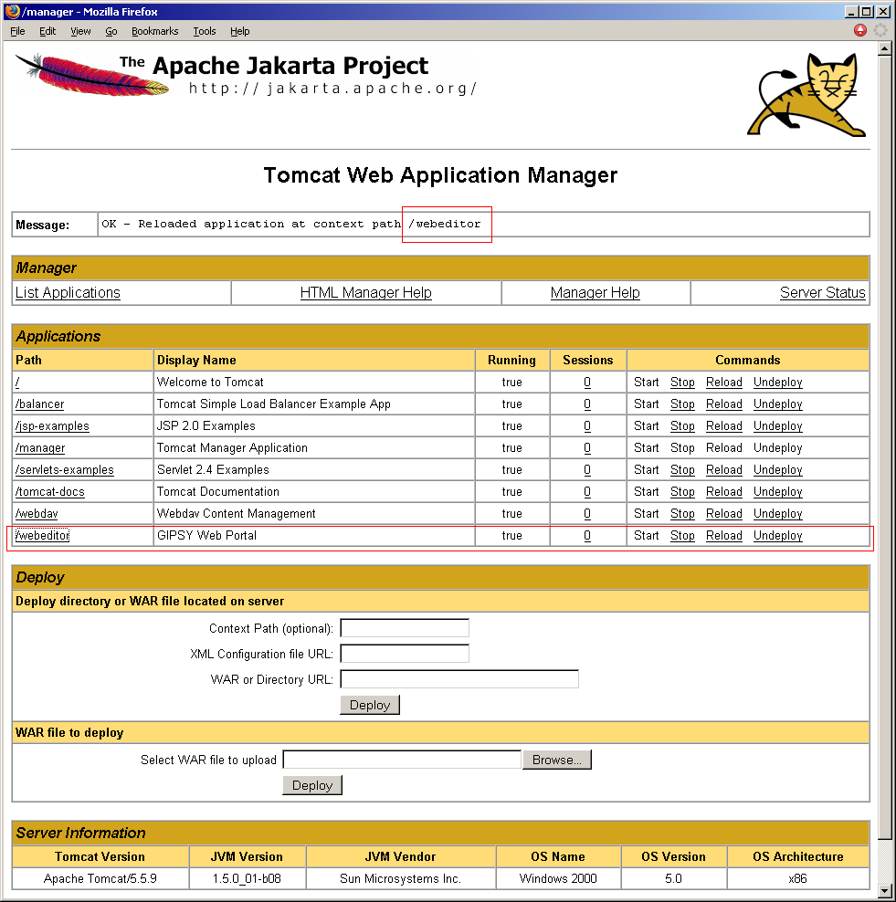This screenshot has width=896, height=902.
Task: Click Deploy under WAR file upload
Action: [311, 785]
